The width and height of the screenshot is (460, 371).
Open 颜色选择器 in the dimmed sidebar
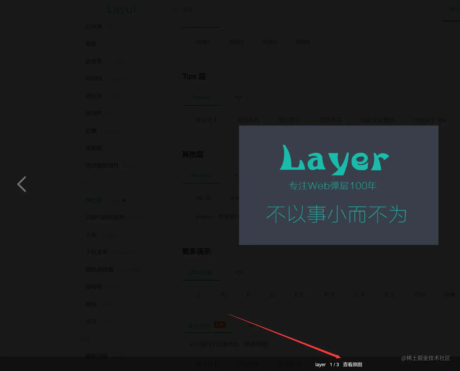tap(99, 269)
